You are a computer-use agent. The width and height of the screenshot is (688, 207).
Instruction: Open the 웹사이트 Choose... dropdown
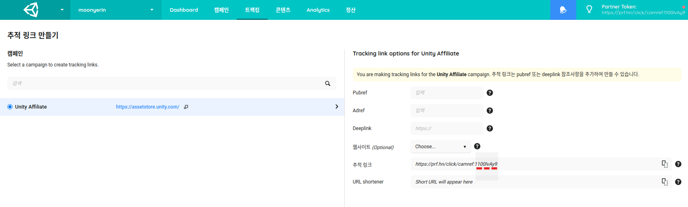(441, 147)
